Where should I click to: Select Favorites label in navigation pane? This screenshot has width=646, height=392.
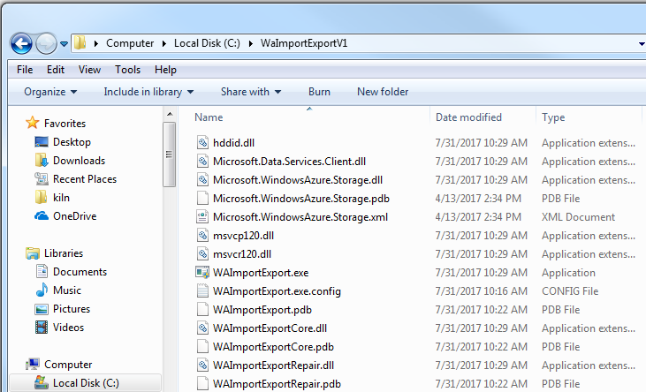pos(65,124)
